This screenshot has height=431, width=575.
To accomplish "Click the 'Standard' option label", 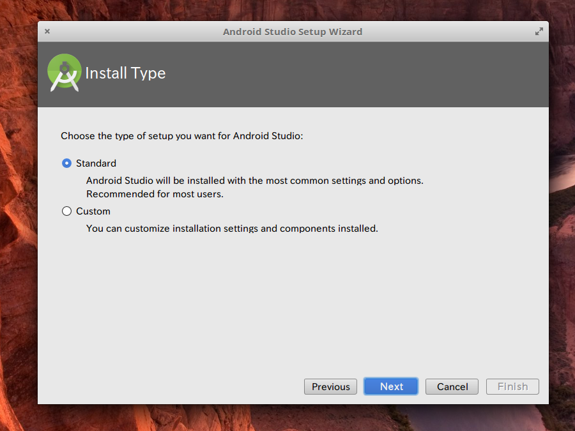I will coord(96,163).
